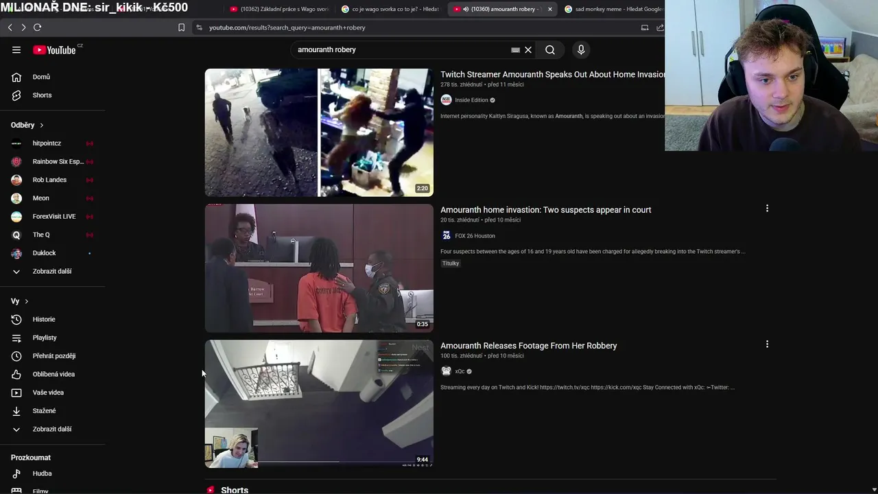This screenshot has width=878, height=494.
Task: Open more options for court video
Action: click(767, 208)
